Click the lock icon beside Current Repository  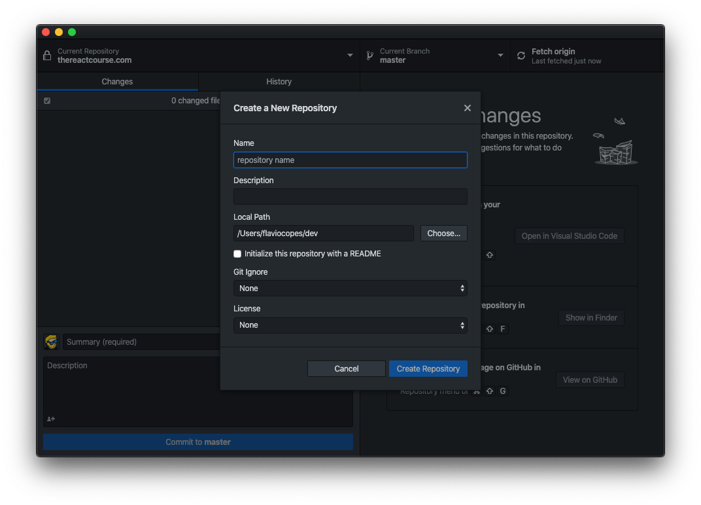point(47,56)
